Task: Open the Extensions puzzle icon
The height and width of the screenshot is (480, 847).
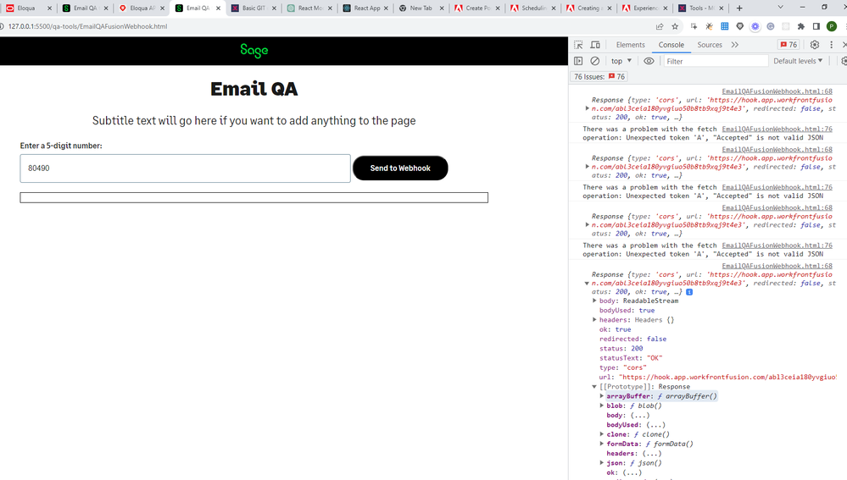Action: click(801, 26)
